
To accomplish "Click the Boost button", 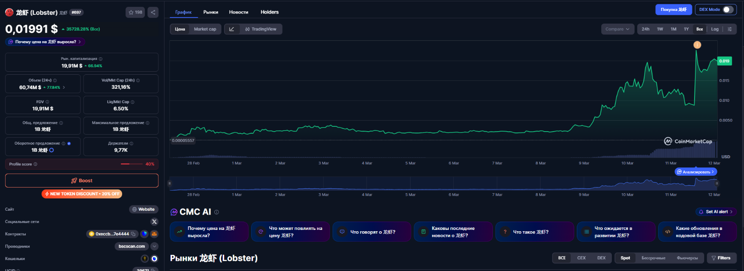I will 82,181.
